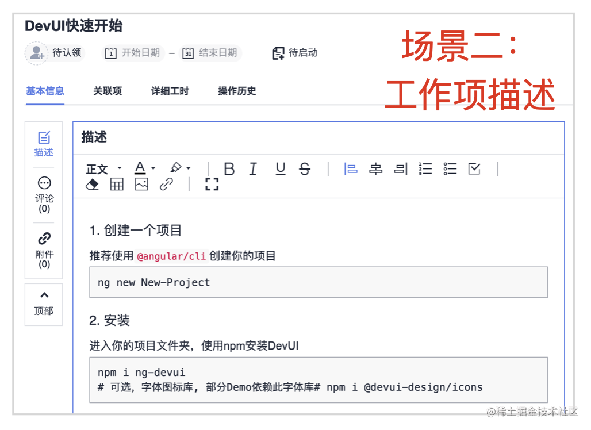The image size is (591, 430).
Task: Insert an ordered numbered list
Action: tap(425, 169)
